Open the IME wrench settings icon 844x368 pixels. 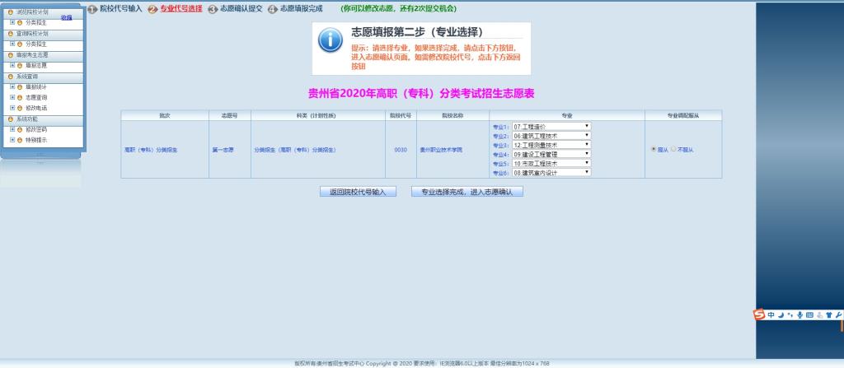(x=839, y=314)
